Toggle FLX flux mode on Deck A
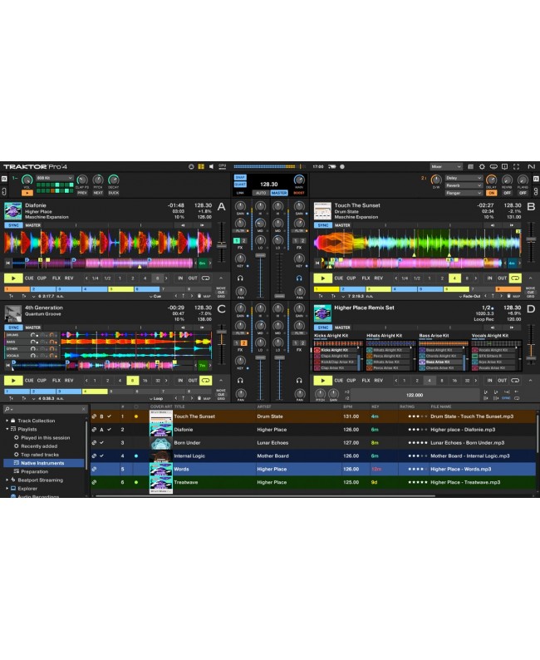Image resolution: width=540 pixels, height=660 pixels. tap(56, 278)
